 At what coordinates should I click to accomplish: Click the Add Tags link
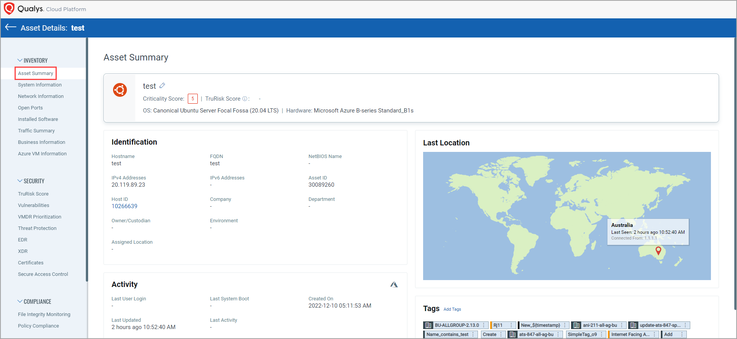pyautogui.click(x=452, y=309)
